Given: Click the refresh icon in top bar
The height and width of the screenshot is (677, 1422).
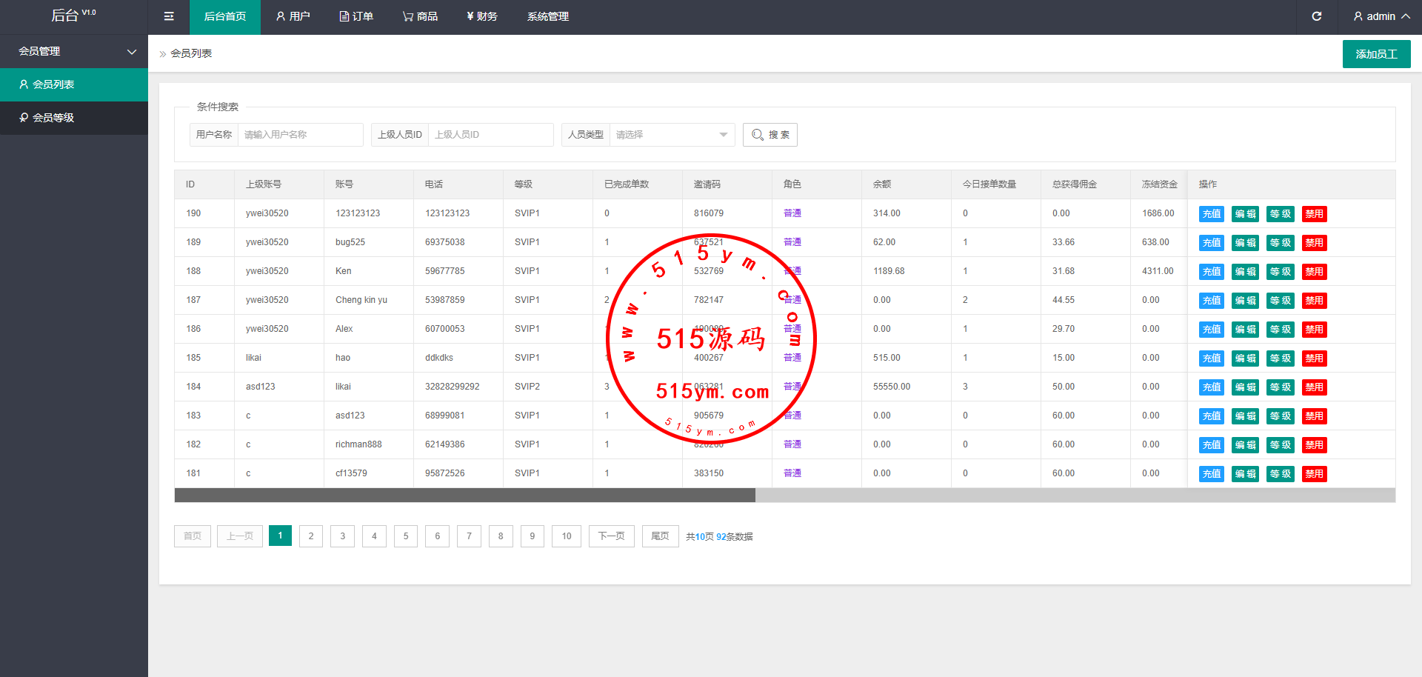Looking at the screenshot, I should [1316, 16].
